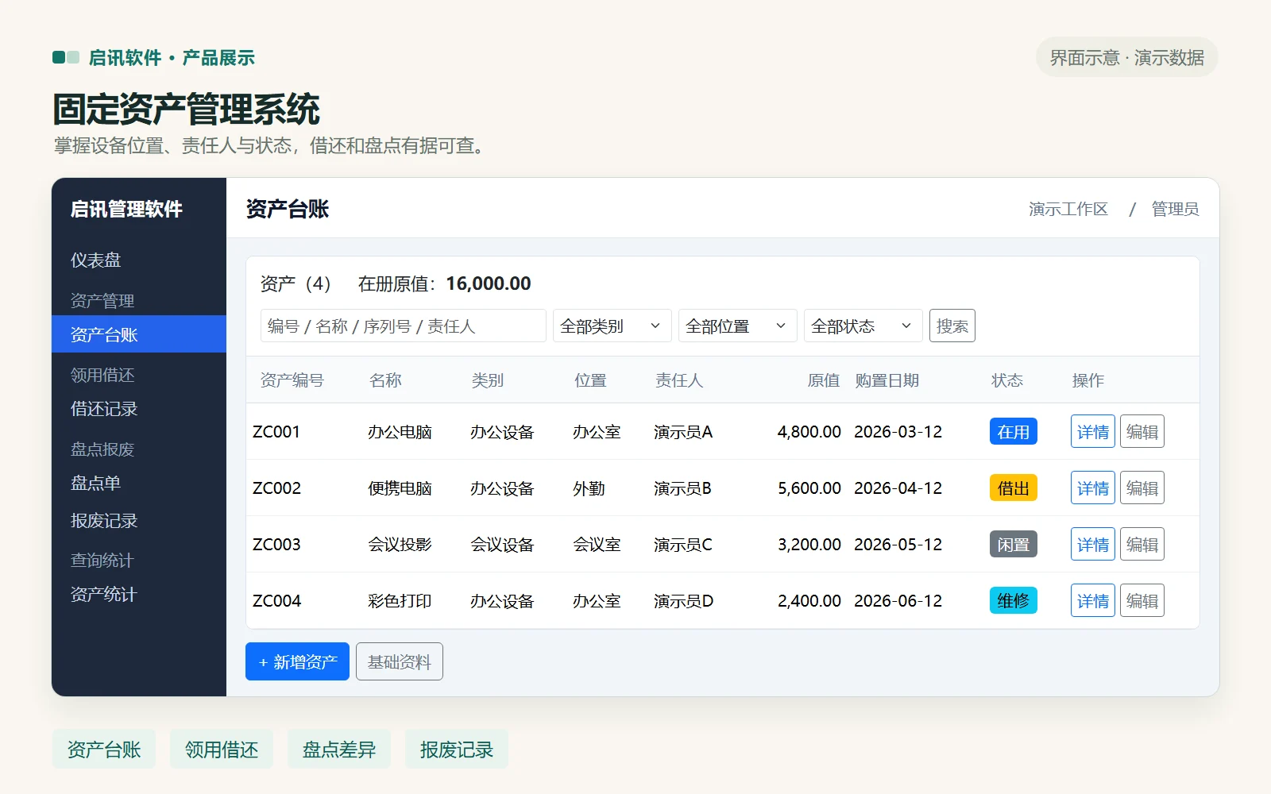This screenshot has width=1271, height=794.
Task: Click the 2026-06-12 purchase date
Action: coord(898,601)
